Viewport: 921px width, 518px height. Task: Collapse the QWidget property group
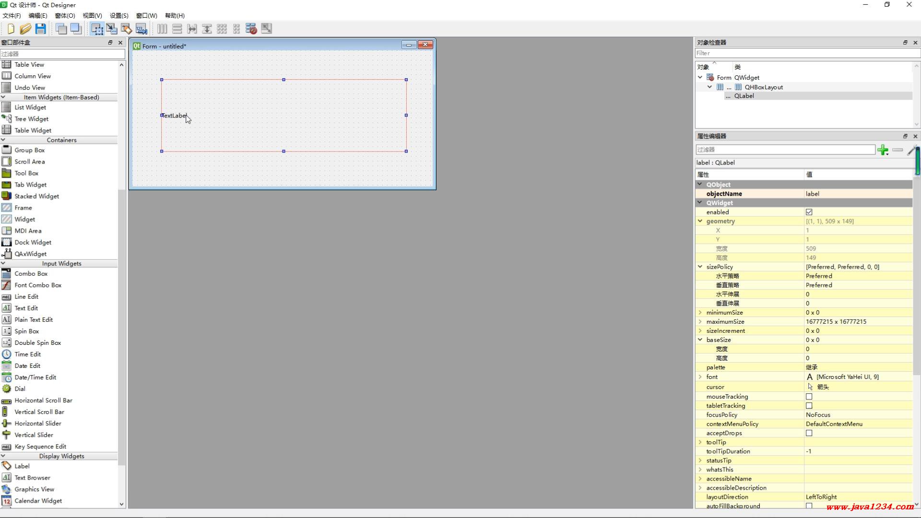point(700,202)
